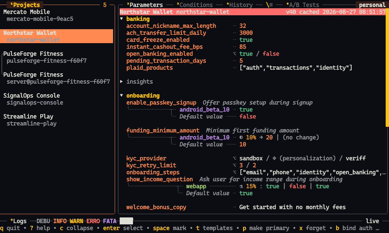Viewport: 389px width, 233px height.
Task: Select the pending_transaction_days parameter
Action: (x=166, y=61)
